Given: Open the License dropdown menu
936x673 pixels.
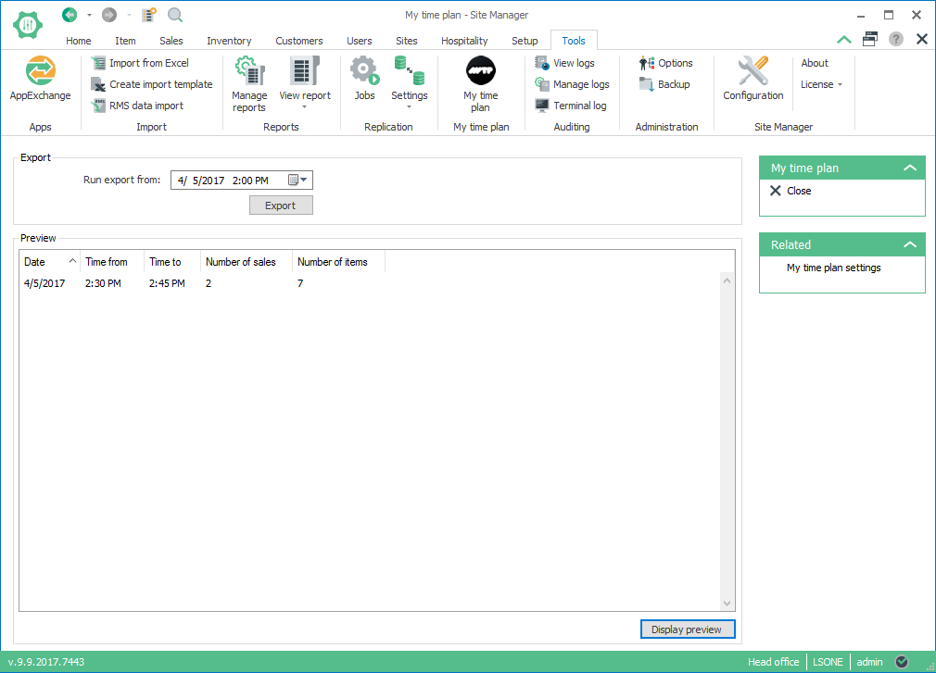Looking at the screenshot, I should pos(821,84).
